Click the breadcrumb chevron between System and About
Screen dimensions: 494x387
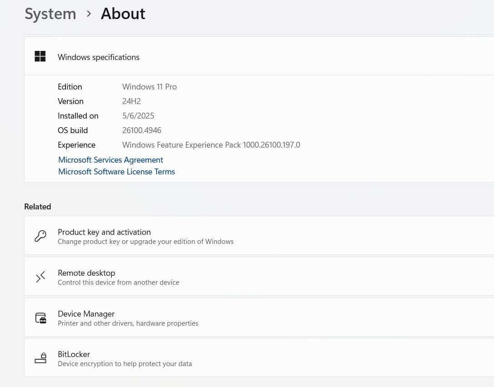pyautogui.click(x=89, y=14)
